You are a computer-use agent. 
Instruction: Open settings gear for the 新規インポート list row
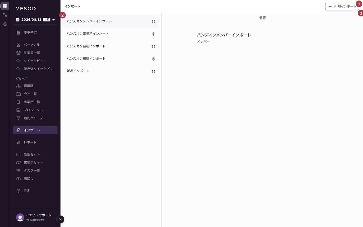click(154, 71)
